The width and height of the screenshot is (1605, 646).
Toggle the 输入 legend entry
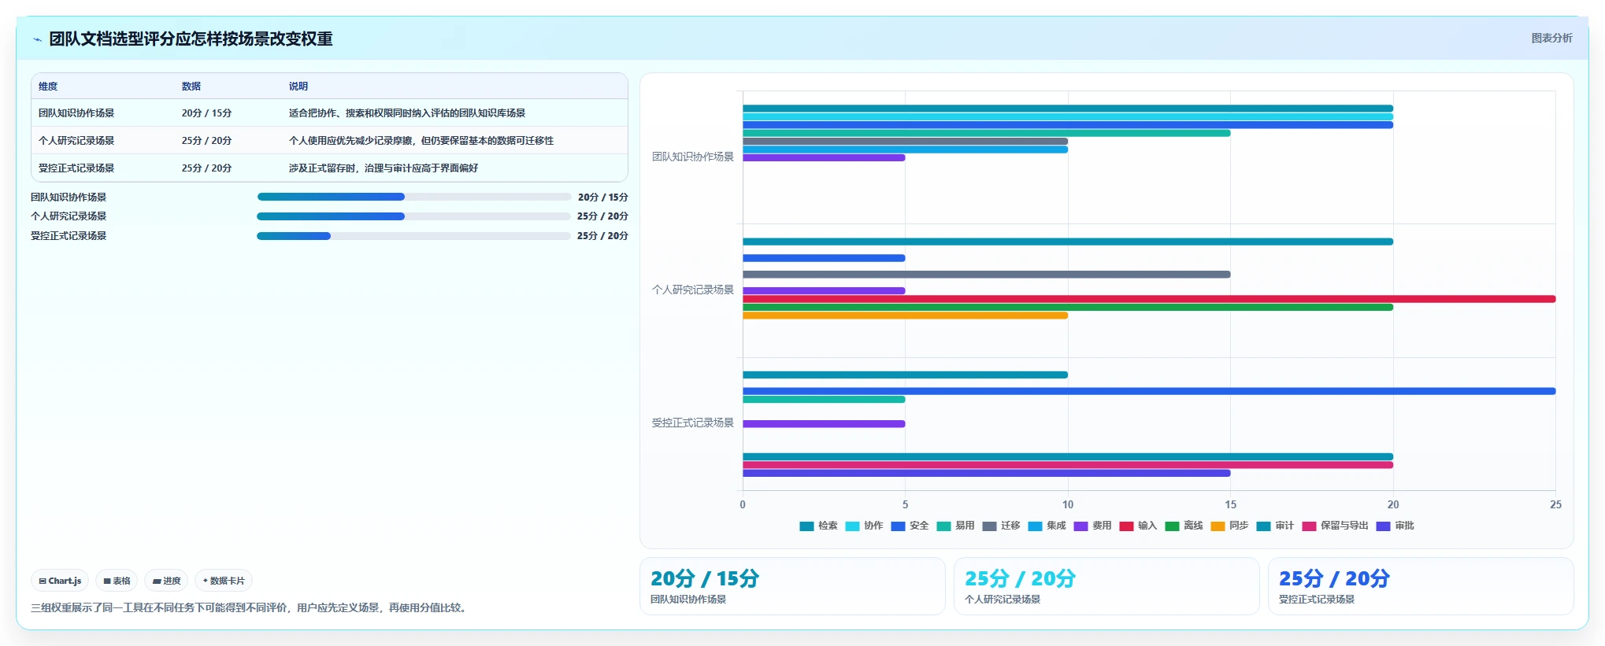coord(1138,526)
